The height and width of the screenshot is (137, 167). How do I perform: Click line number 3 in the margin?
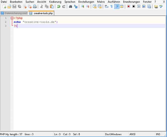tap(6, 26)
